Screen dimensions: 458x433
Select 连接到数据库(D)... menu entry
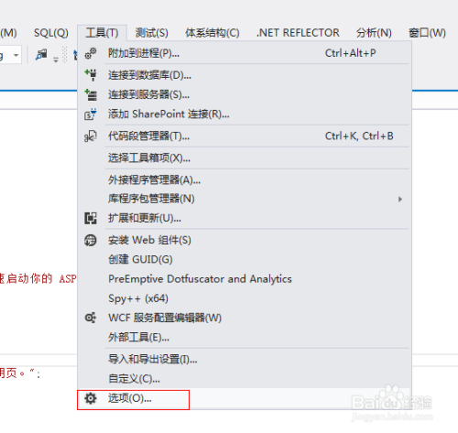[x=245, y=75]
